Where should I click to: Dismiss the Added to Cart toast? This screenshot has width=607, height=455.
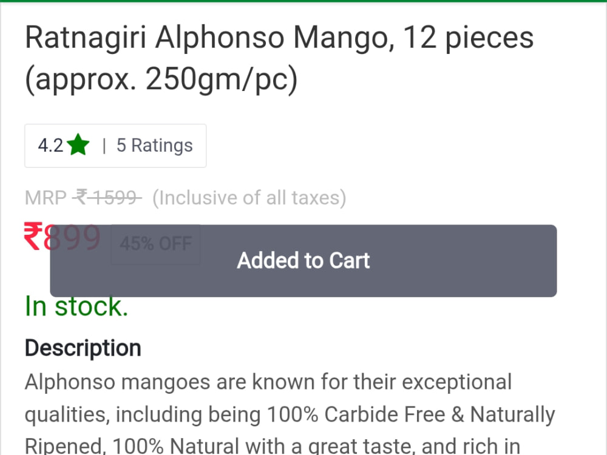[x=303, y=260]
